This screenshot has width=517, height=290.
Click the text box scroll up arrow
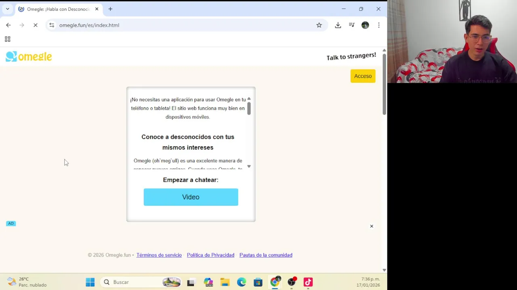[249, 99]
